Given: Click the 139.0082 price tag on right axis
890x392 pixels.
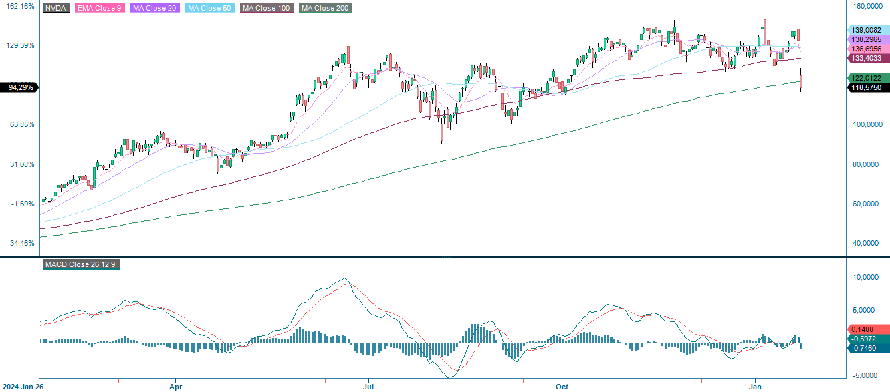Looking at the screenshot, I should point(865,30).
